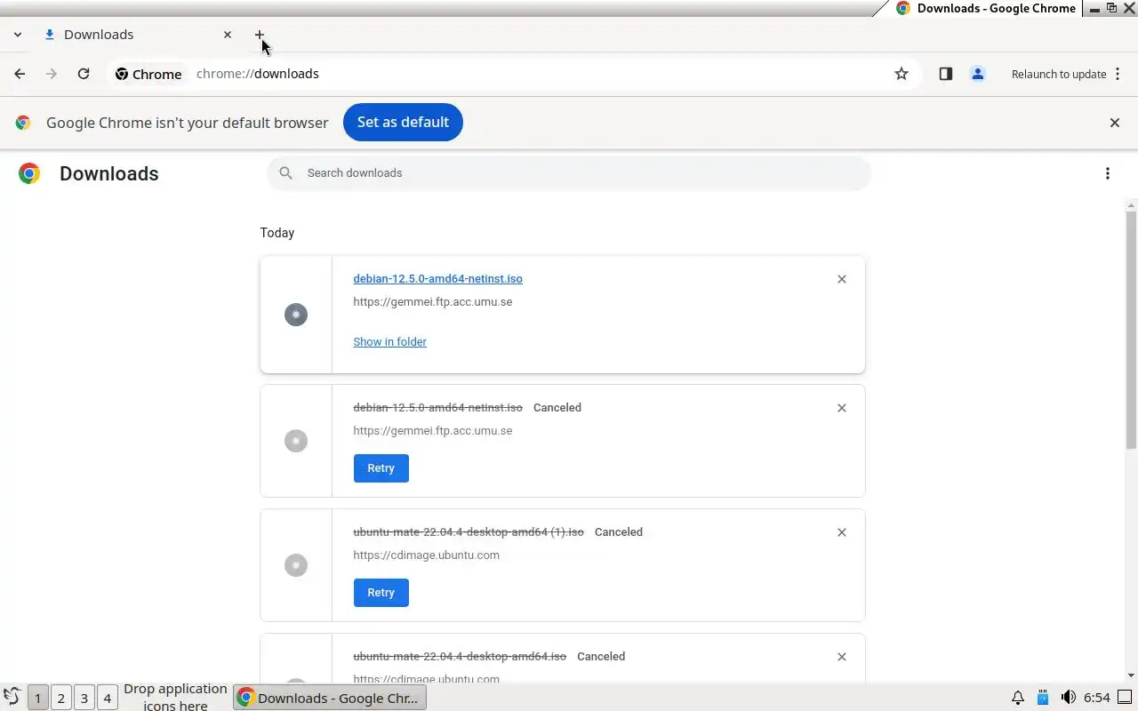Click Chrome logo beside Downloads heading

(29, 173)
